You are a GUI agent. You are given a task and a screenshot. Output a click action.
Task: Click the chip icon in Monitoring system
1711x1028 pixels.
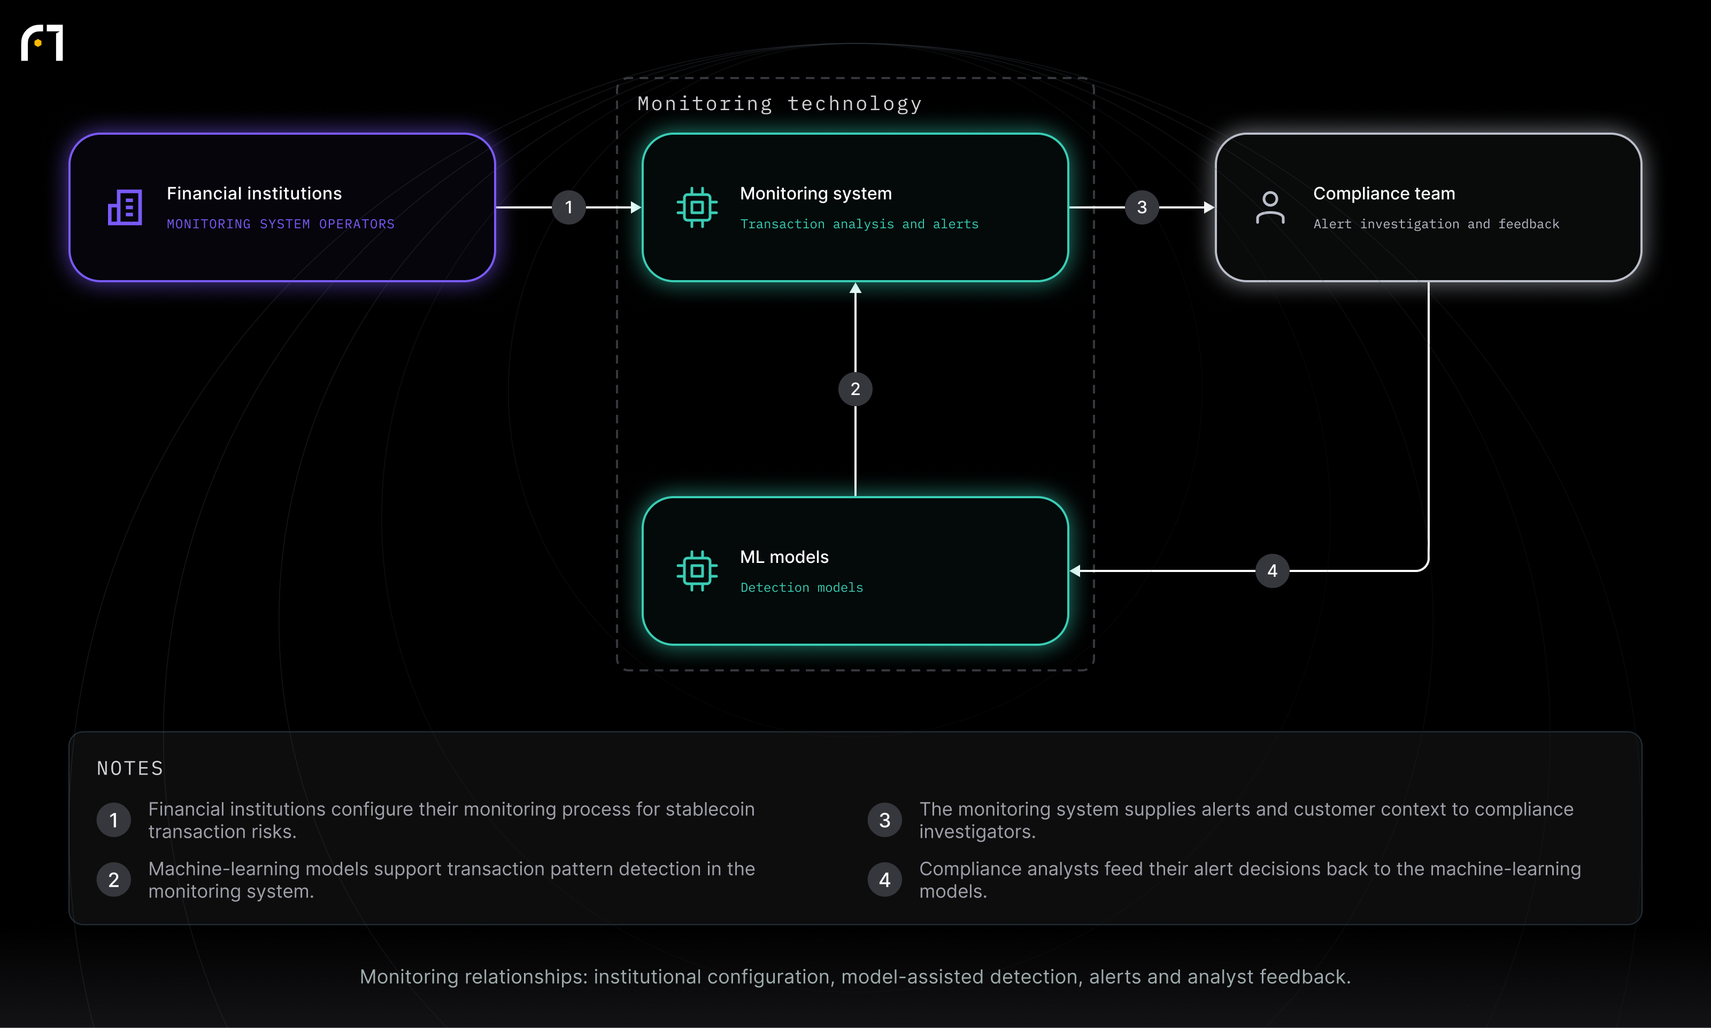point(697,207)
